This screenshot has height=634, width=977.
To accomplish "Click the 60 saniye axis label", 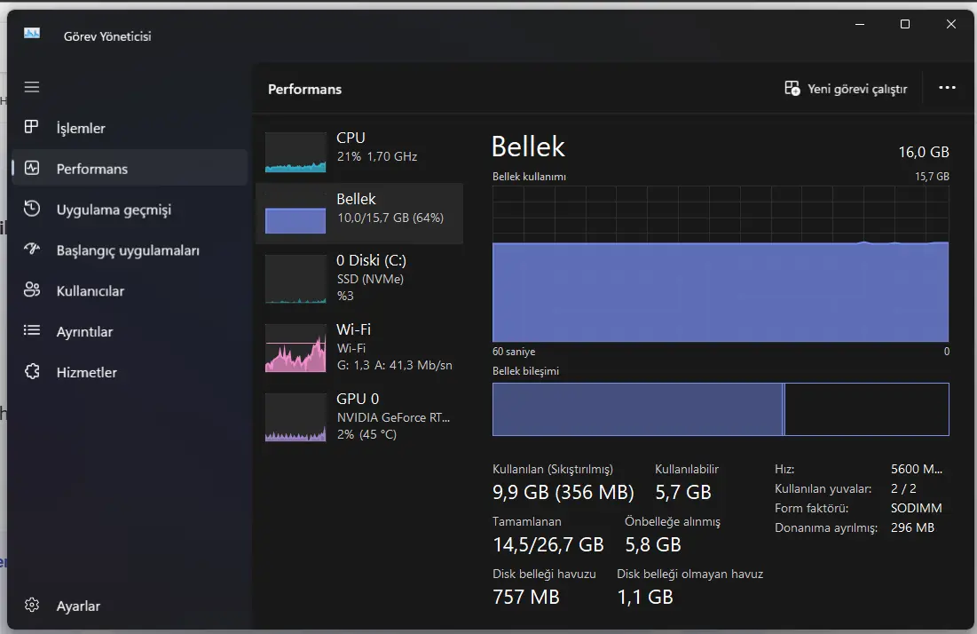I will [x=514, y=352].
